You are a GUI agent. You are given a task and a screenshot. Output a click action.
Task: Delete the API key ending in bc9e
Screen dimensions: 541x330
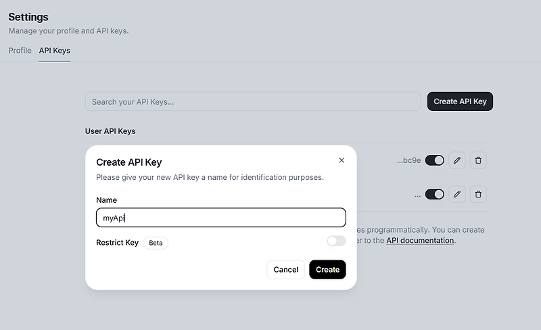(478, 160)
